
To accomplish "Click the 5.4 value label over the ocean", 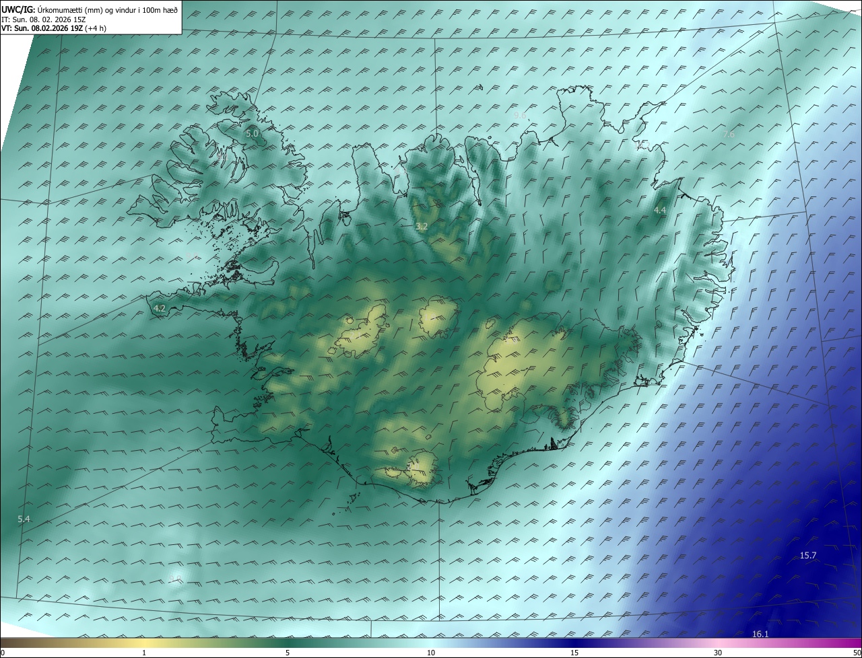I will (24, 519).
